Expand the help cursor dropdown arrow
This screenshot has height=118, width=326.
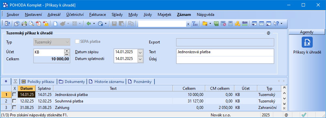[282, 24]
